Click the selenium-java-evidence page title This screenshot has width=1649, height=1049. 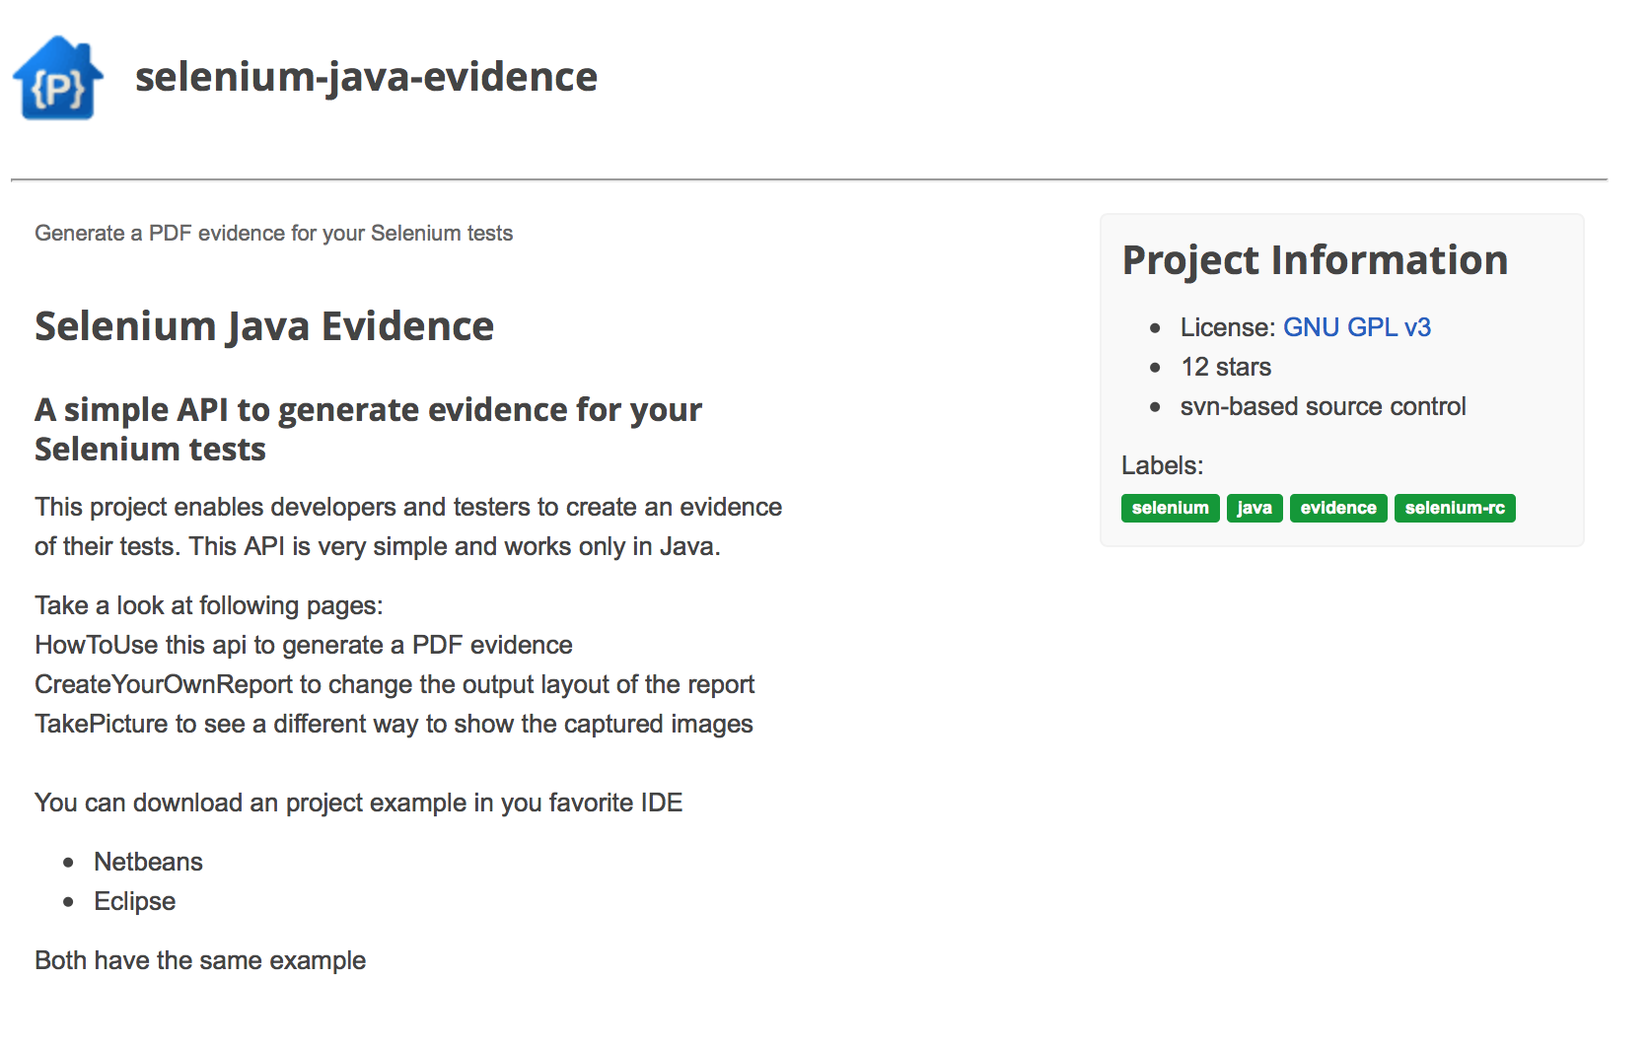click(366, 76)
